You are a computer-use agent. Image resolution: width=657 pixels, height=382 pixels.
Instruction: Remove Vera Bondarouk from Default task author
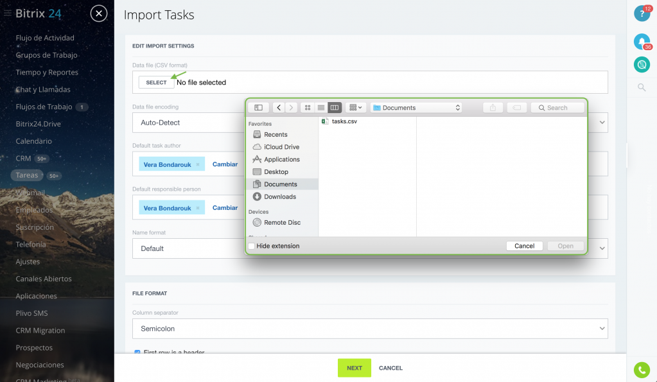[198, 164]
